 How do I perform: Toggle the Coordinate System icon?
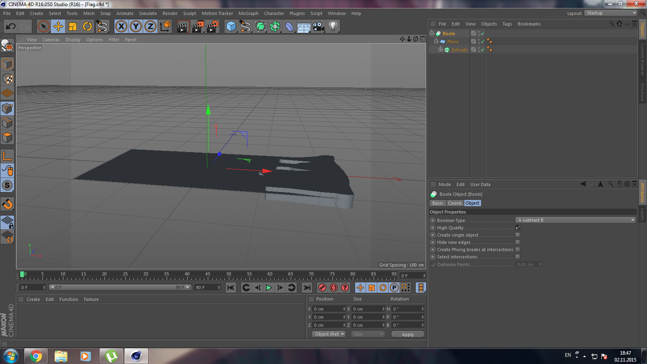pos(165,27)
